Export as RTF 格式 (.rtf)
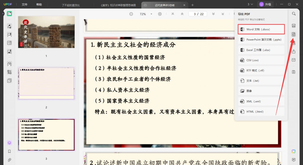The width and height of the screenshot is (303, 165). click(261, 70)
